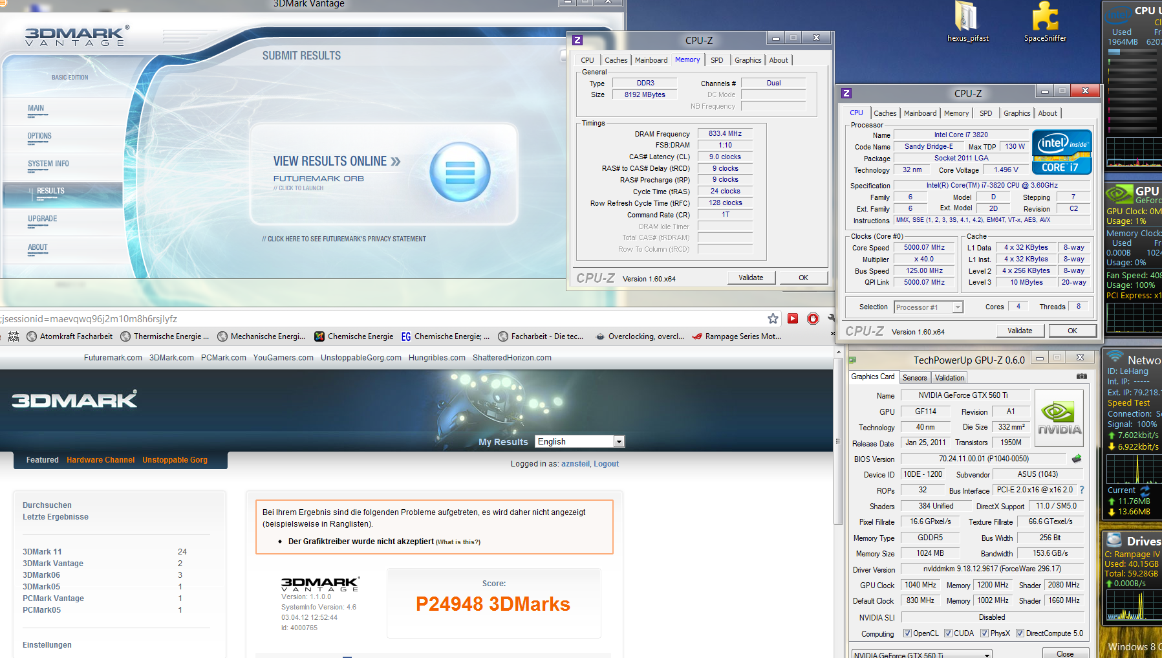Switch to the Sensors tab in GPU-Z
The width and height of the screenshot is (1162, 658).
[914, 378]
